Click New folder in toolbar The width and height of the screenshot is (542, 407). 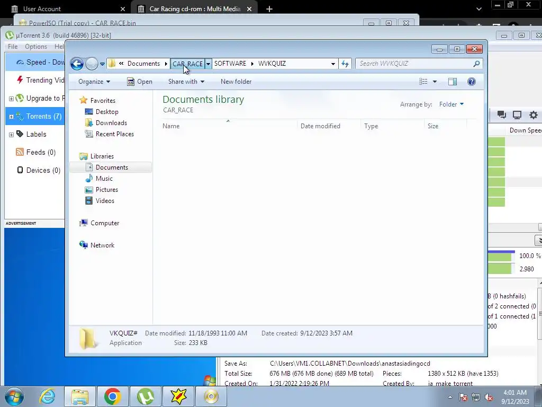[x=236, y=82]
